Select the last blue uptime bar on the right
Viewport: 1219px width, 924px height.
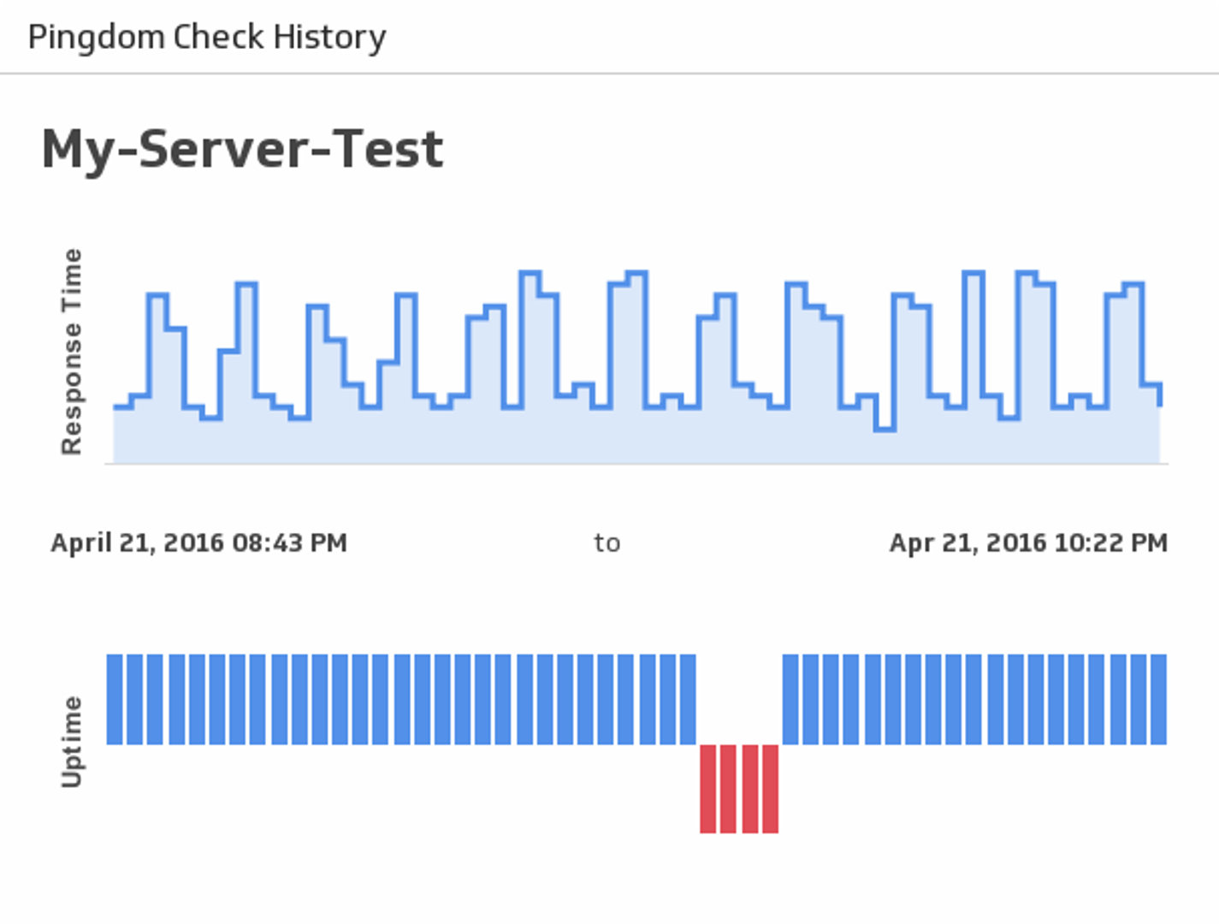(x=1158, y=699)
